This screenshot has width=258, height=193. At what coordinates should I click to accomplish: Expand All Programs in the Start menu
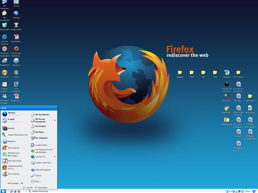pos(15,183)
